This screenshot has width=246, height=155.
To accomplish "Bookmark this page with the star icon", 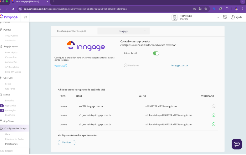I will coord(206,9).
